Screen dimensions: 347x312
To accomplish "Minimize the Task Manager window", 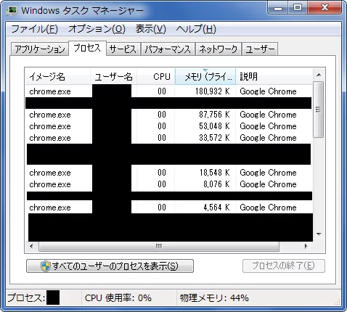I will (278, 8).
